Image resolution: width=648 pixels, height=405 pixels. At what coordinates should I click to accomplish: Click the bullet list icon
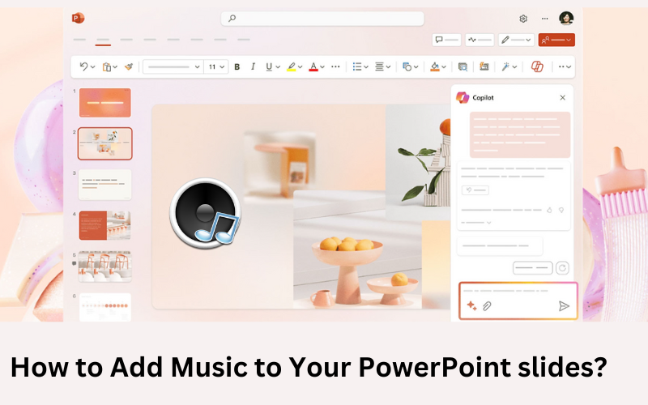click(357, 66)
